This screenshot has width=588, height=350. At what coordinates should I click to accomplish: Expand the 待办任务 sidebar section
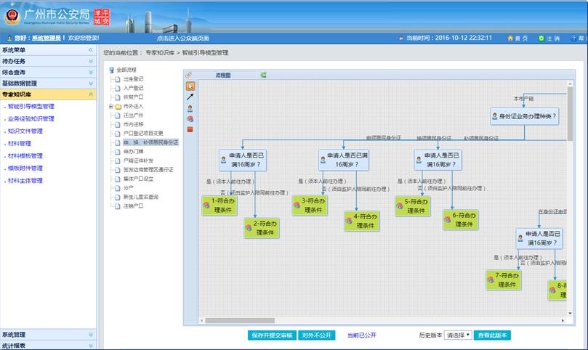(91, 61)
